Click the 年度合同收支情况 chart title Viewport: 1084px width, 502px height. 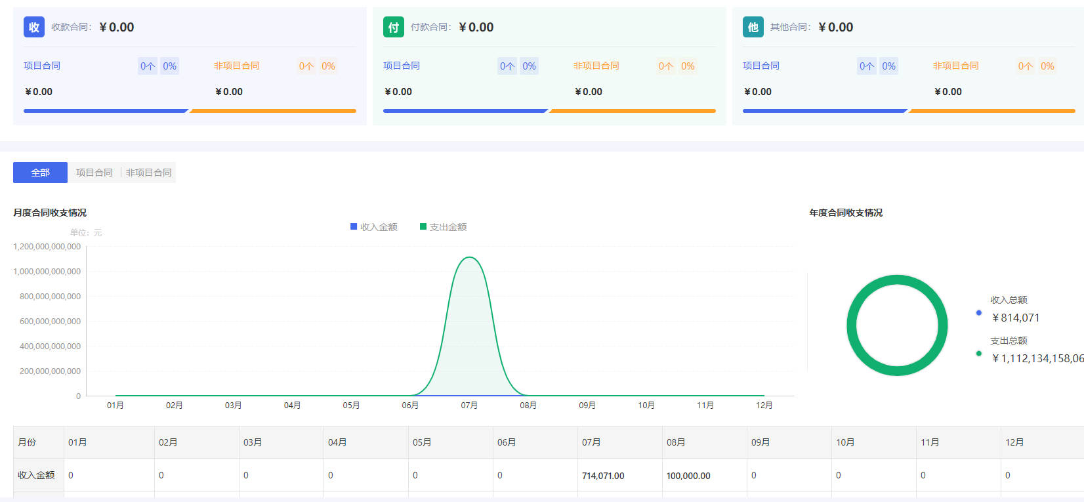point(846,213)
